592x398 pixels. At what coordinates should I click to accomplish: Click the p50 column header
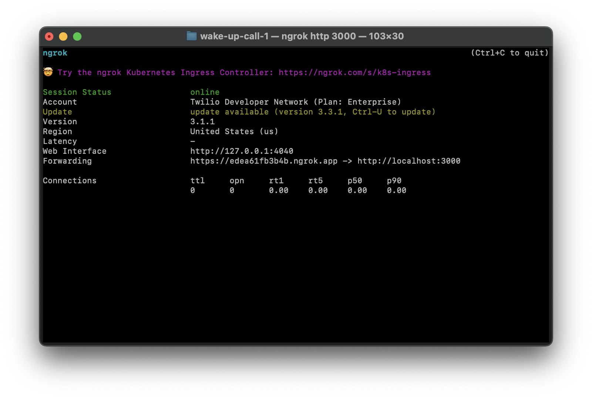pos(355,181)
